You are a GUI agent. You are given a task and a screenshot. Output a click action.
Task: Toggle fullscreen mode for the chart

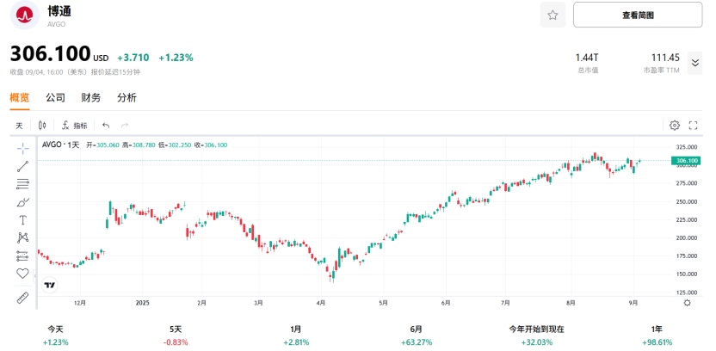coord(693,126)
